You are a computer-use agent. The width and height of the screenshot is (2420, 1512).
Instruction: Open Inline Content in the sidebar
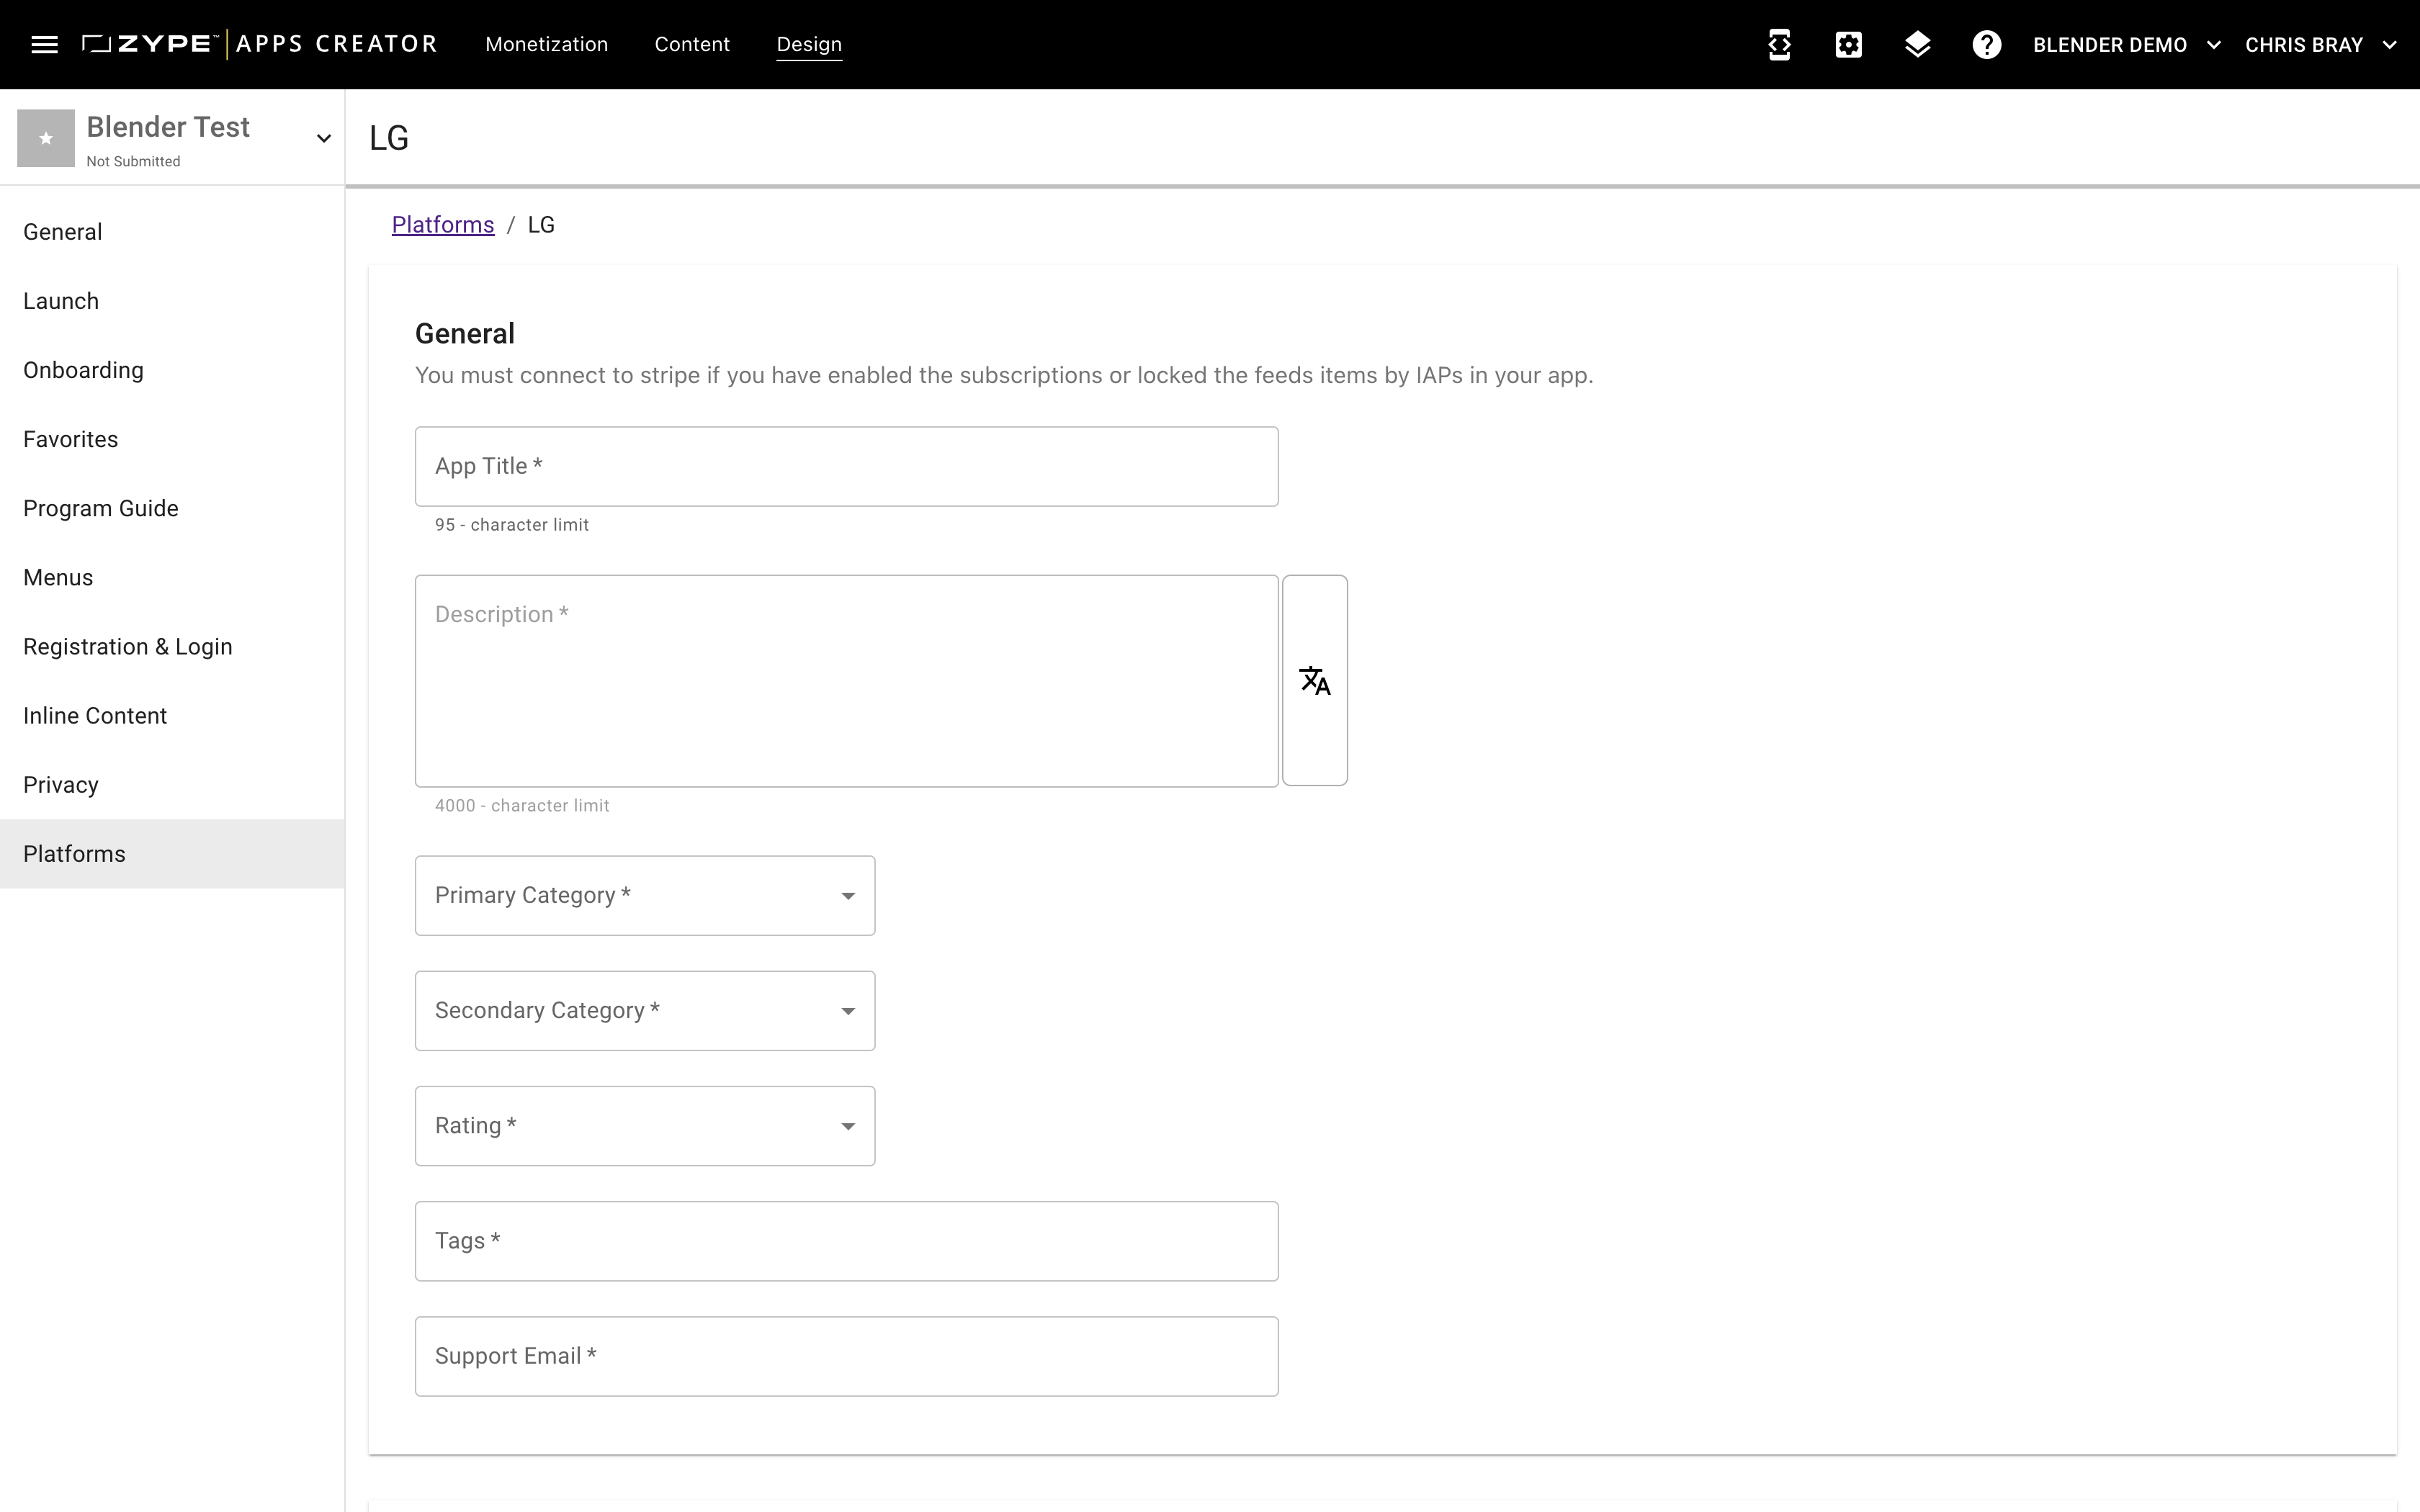coord(172,715)
